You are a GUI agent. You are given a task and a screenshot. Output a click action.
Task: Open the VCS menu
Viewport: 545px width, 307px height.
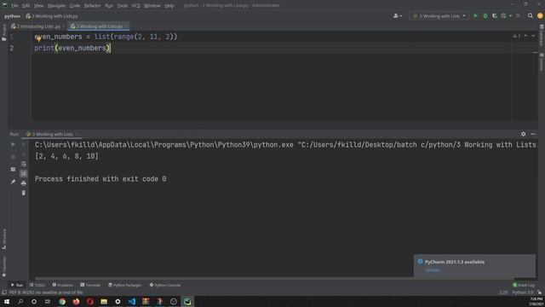(x=136, y=6)
